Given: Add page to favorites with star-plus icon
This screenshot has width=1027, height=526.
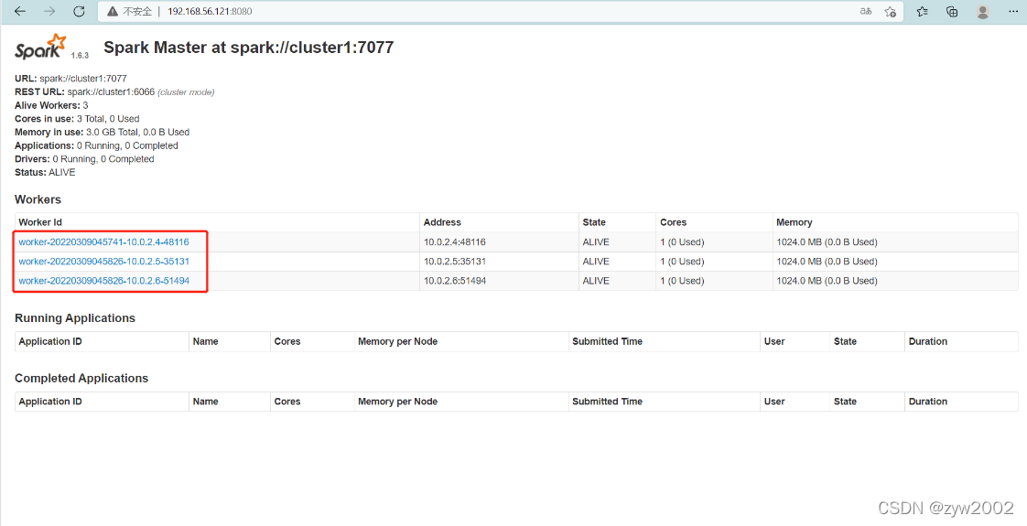Looking at the screenshot, I should 890,11.
